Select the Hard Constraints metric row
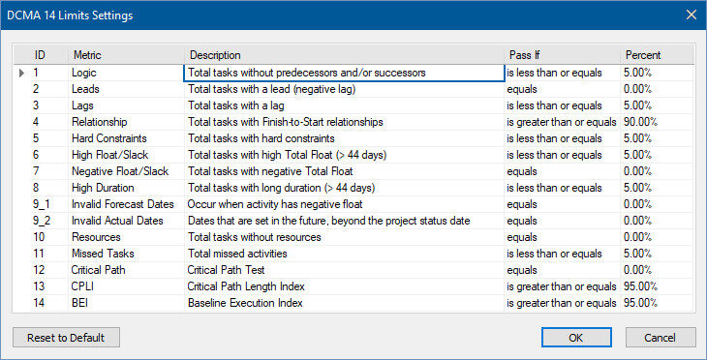Image resolution: width=707 pixels, height=360 pixels. 353,138
